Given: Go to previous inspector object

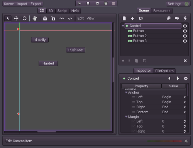Looking at the screenshot, I should [169, 78].
